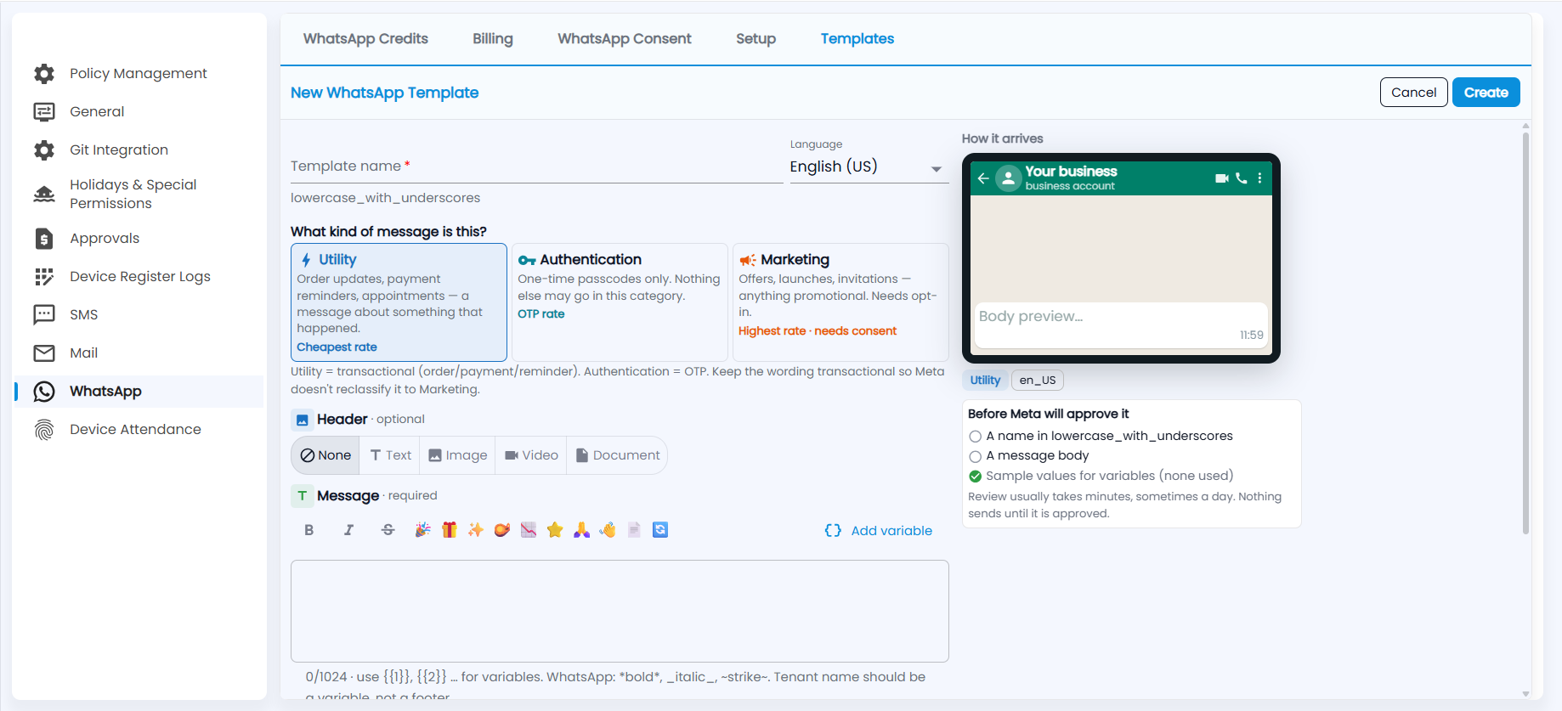Choose Document as the header type
Screen dimensions: 1562x711
tap(618, 455)
